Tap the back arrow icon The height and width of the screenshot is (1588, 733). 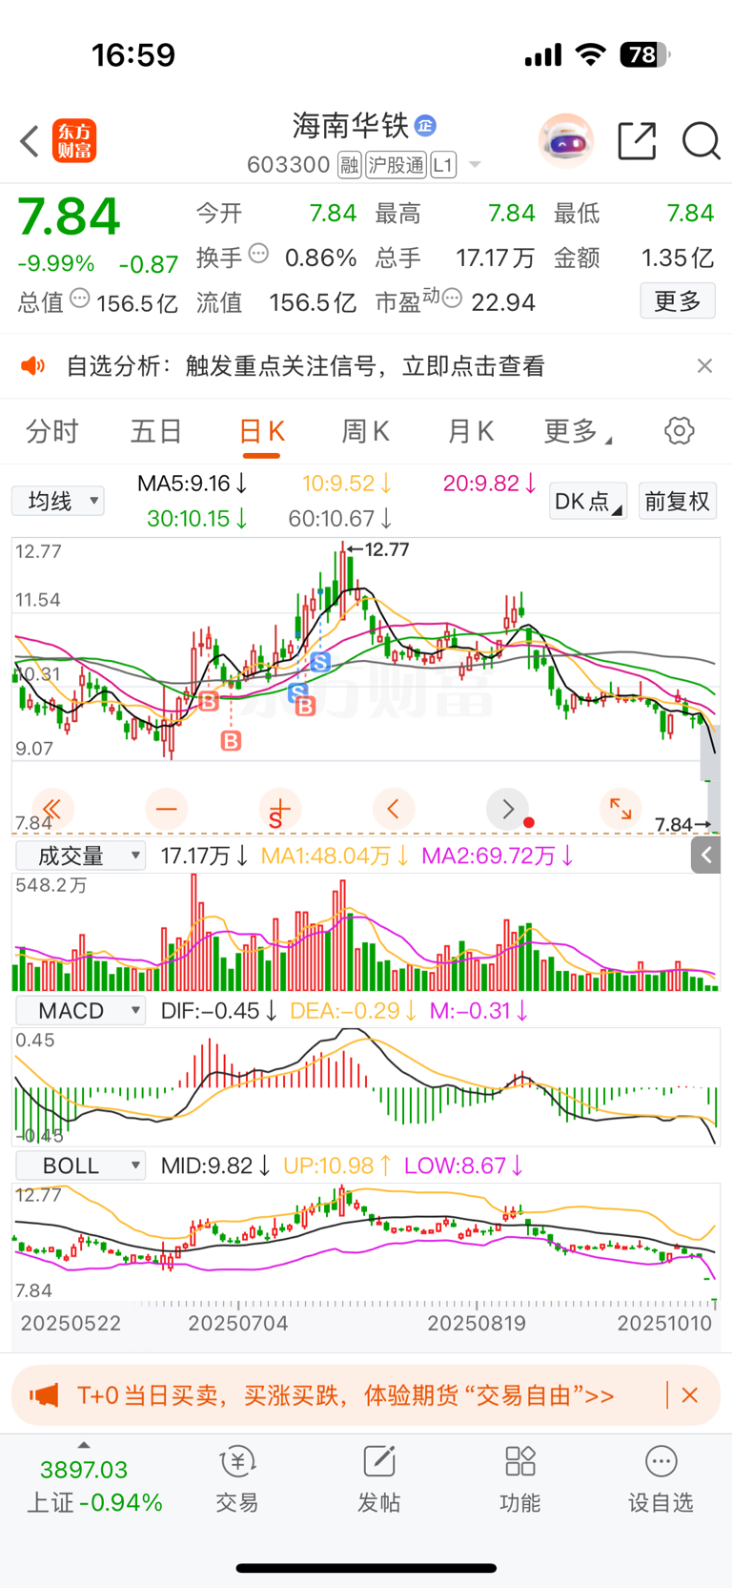[30, 141]
